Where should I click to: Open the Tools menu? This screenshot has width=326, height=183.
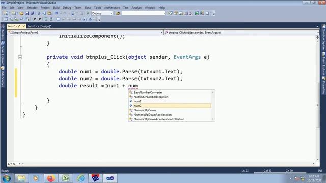tap(97, 8)
